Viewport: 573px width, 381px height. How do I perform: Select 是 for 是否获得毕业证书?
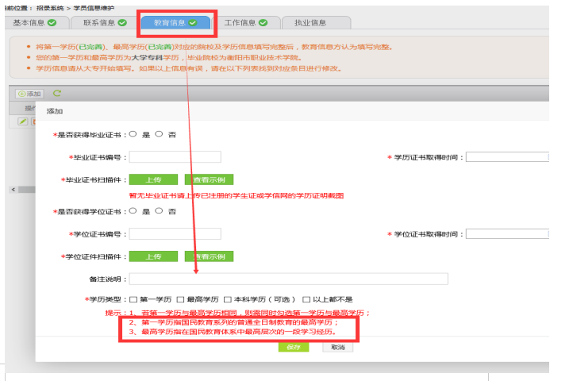[133, 134]
